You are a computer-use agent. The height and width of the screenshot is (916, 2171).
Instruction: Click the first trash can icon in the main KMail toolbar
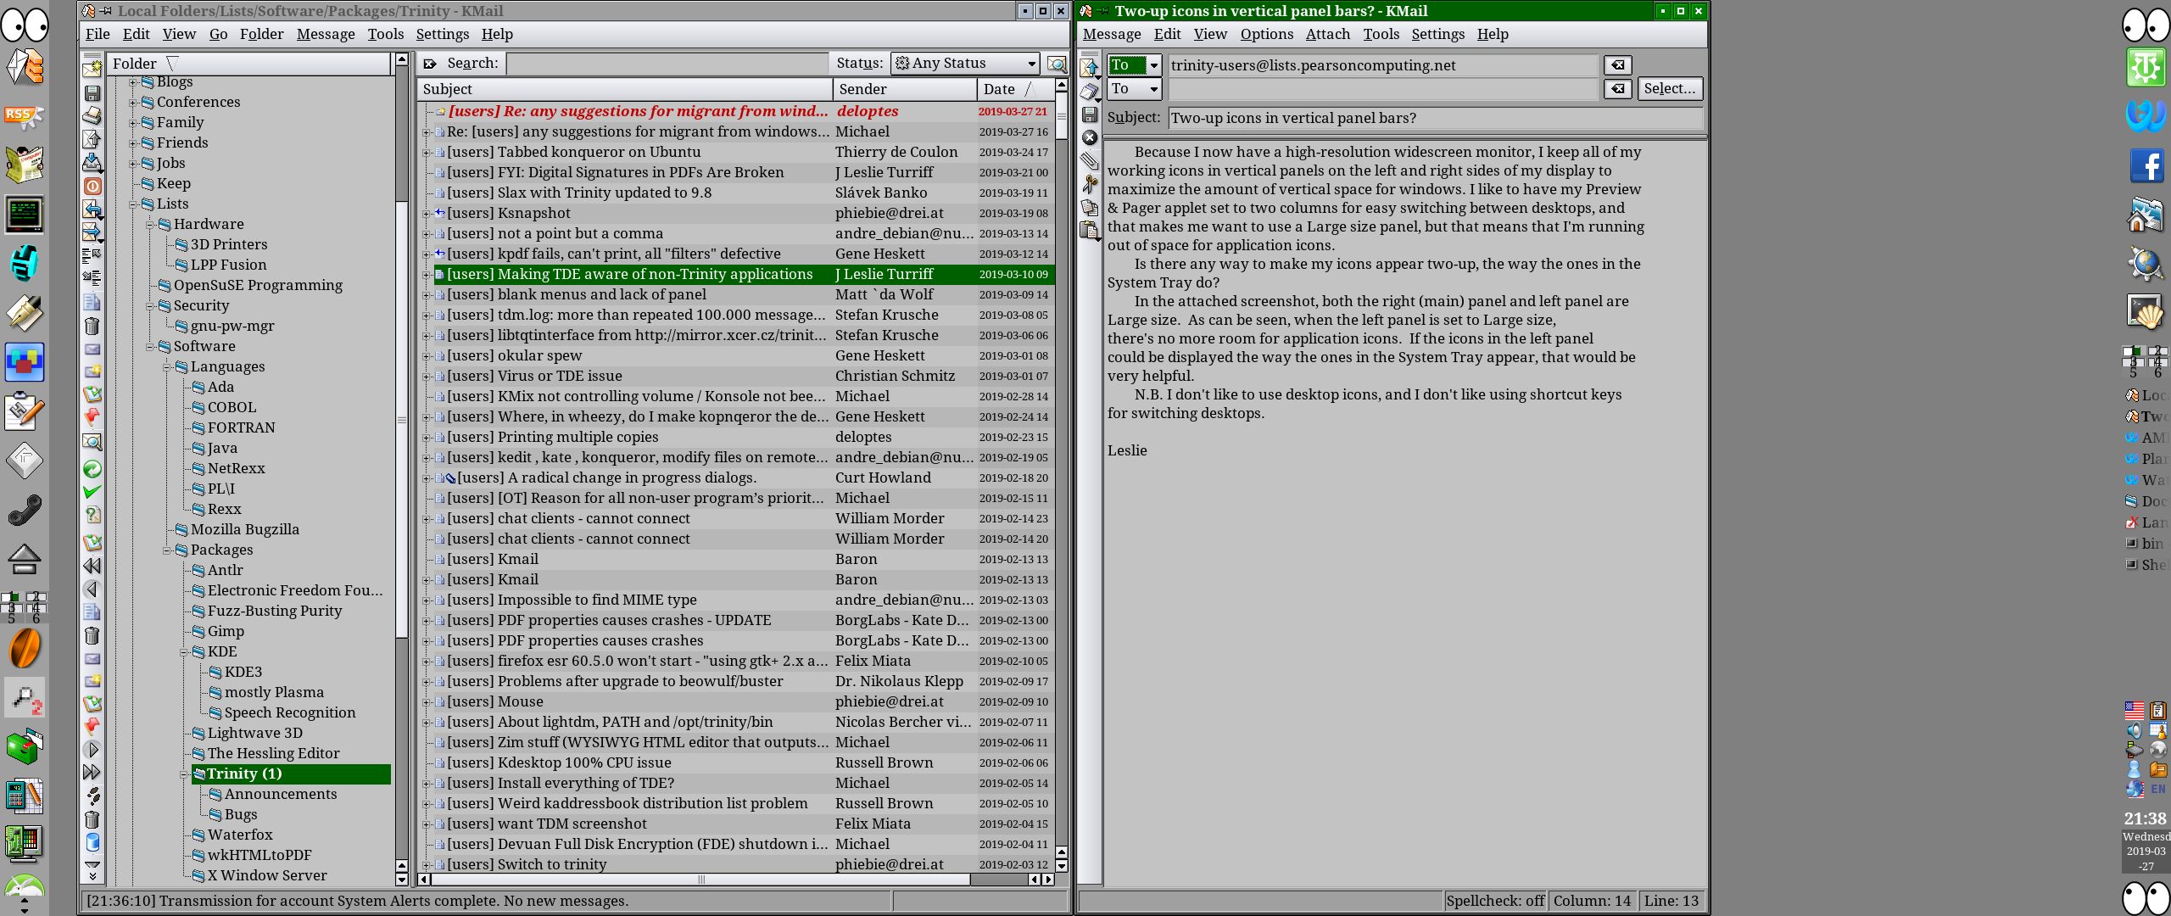pyautogui.click(x=92, y=326)
